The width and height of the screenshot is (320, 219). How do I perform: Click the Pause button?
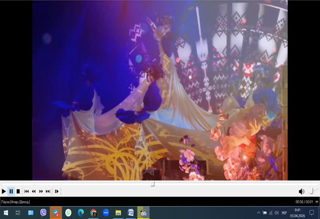click(x=11, y=191)
